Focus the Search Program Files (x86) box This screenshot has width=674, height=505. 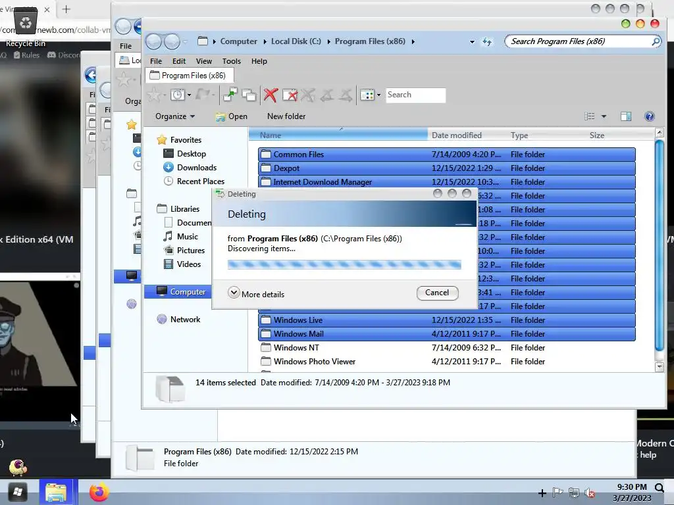[578, 41]
